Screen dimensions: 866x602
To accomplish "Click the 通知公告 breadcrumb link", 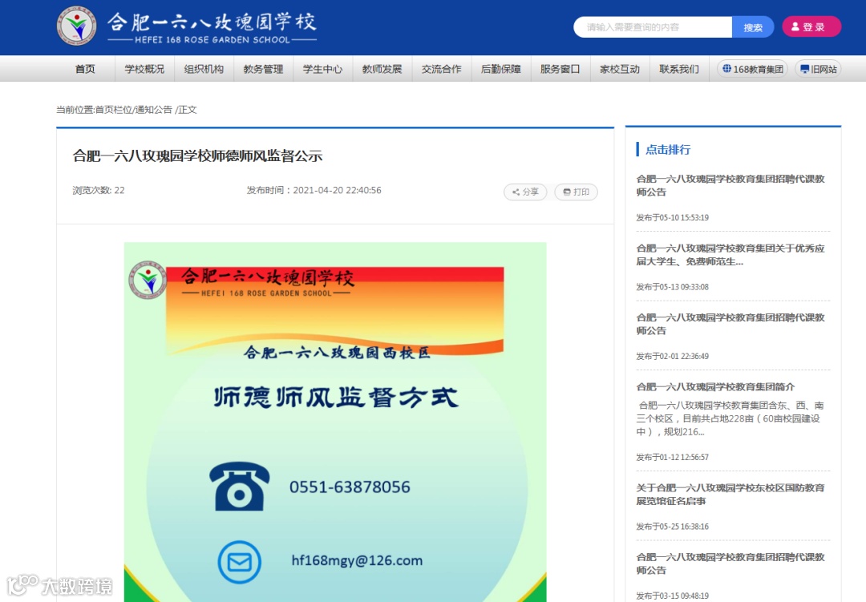I will coord(153,109).
